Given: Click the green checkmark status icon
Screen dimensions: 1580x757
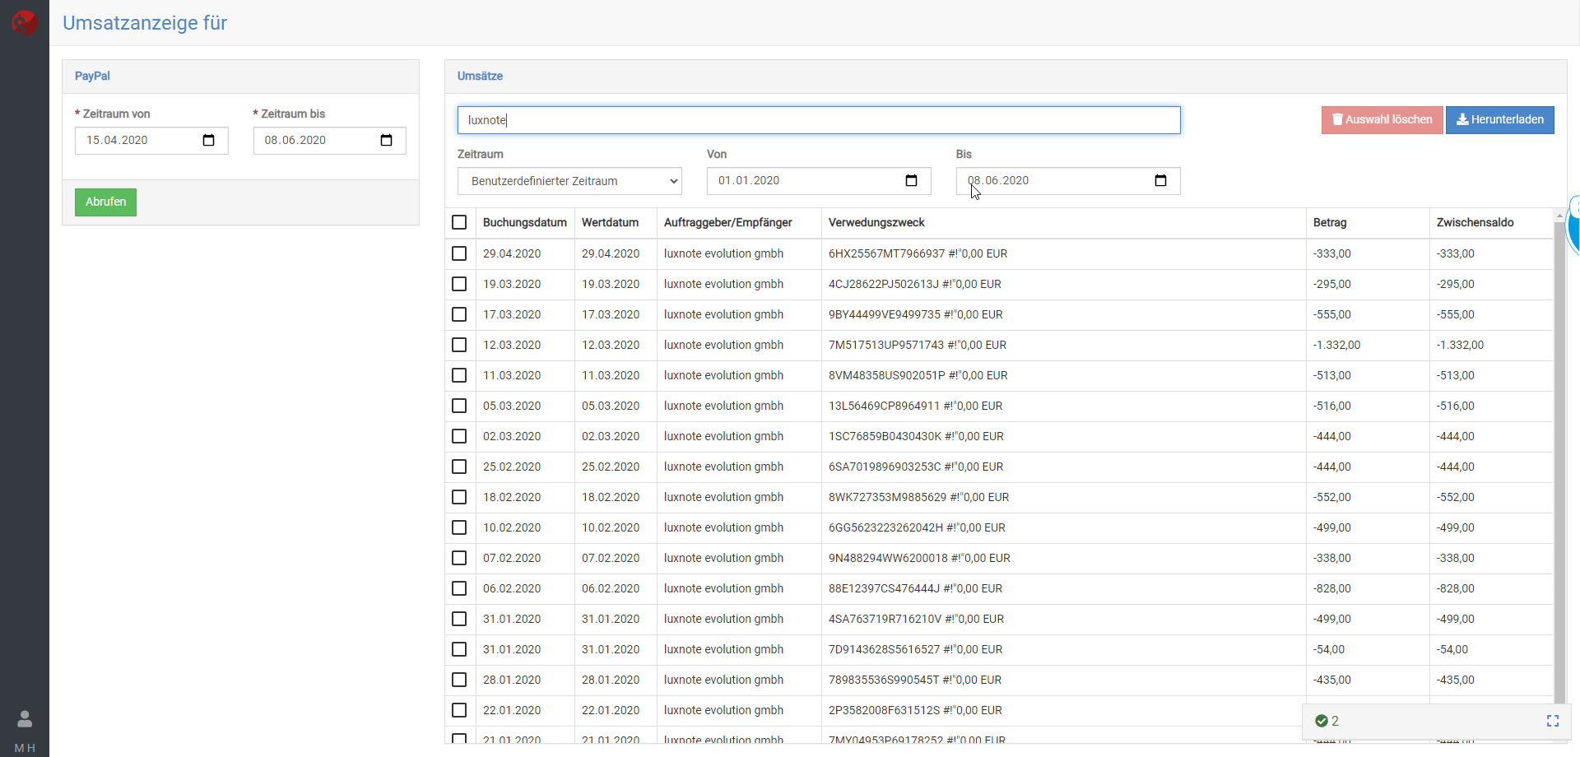Looking at the screenshot, I should pyautogui.click(x=1322, y=721).
